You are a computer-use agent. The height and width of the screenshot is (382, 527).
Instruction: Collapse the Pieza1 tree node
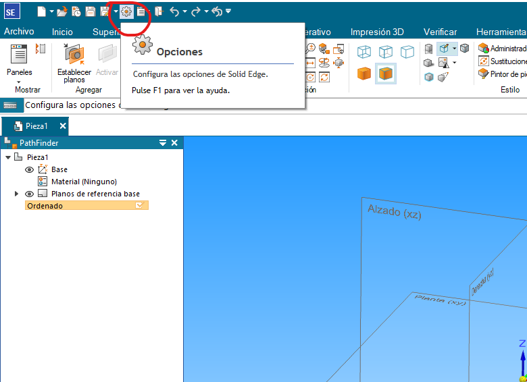coord(7,157)
